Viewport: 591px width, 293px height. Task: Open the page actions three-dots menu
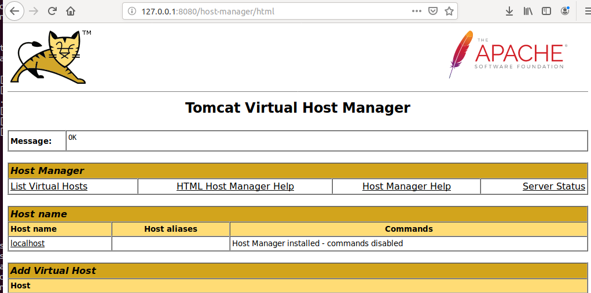[417, 12]
